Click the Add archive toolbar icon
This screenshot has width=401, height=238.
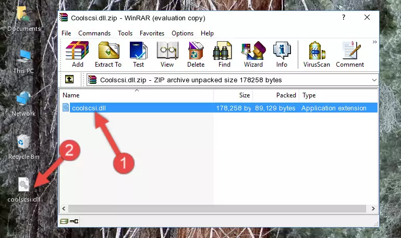[x=77, y=54]
